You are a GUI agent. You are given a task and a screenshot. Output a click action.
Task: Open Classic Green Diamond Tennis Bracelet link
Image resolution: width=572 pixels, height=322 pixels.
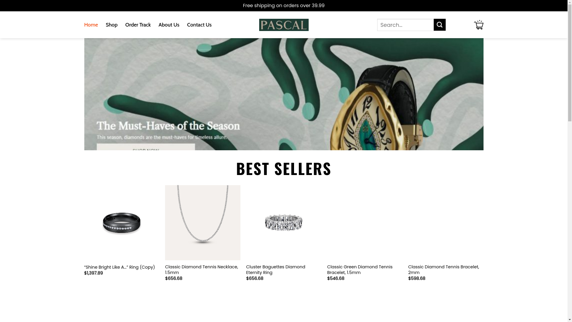pos(360,270)
